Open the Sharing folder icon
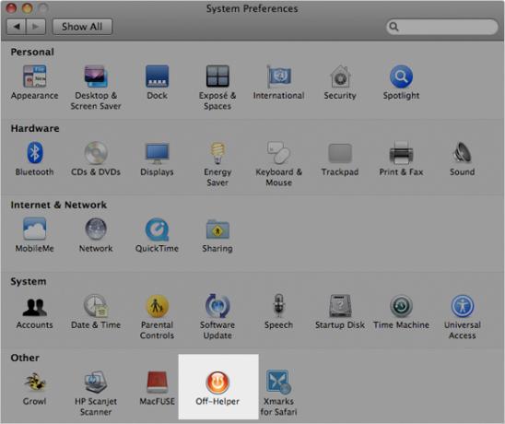Screen dimensions: 505x424 tap(217, 230)
